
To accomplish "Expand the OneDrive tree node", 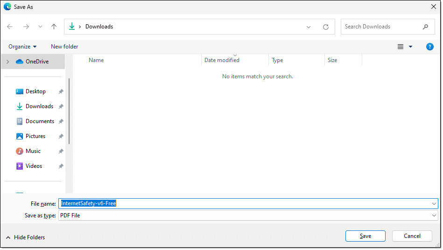I will point(8,62).
